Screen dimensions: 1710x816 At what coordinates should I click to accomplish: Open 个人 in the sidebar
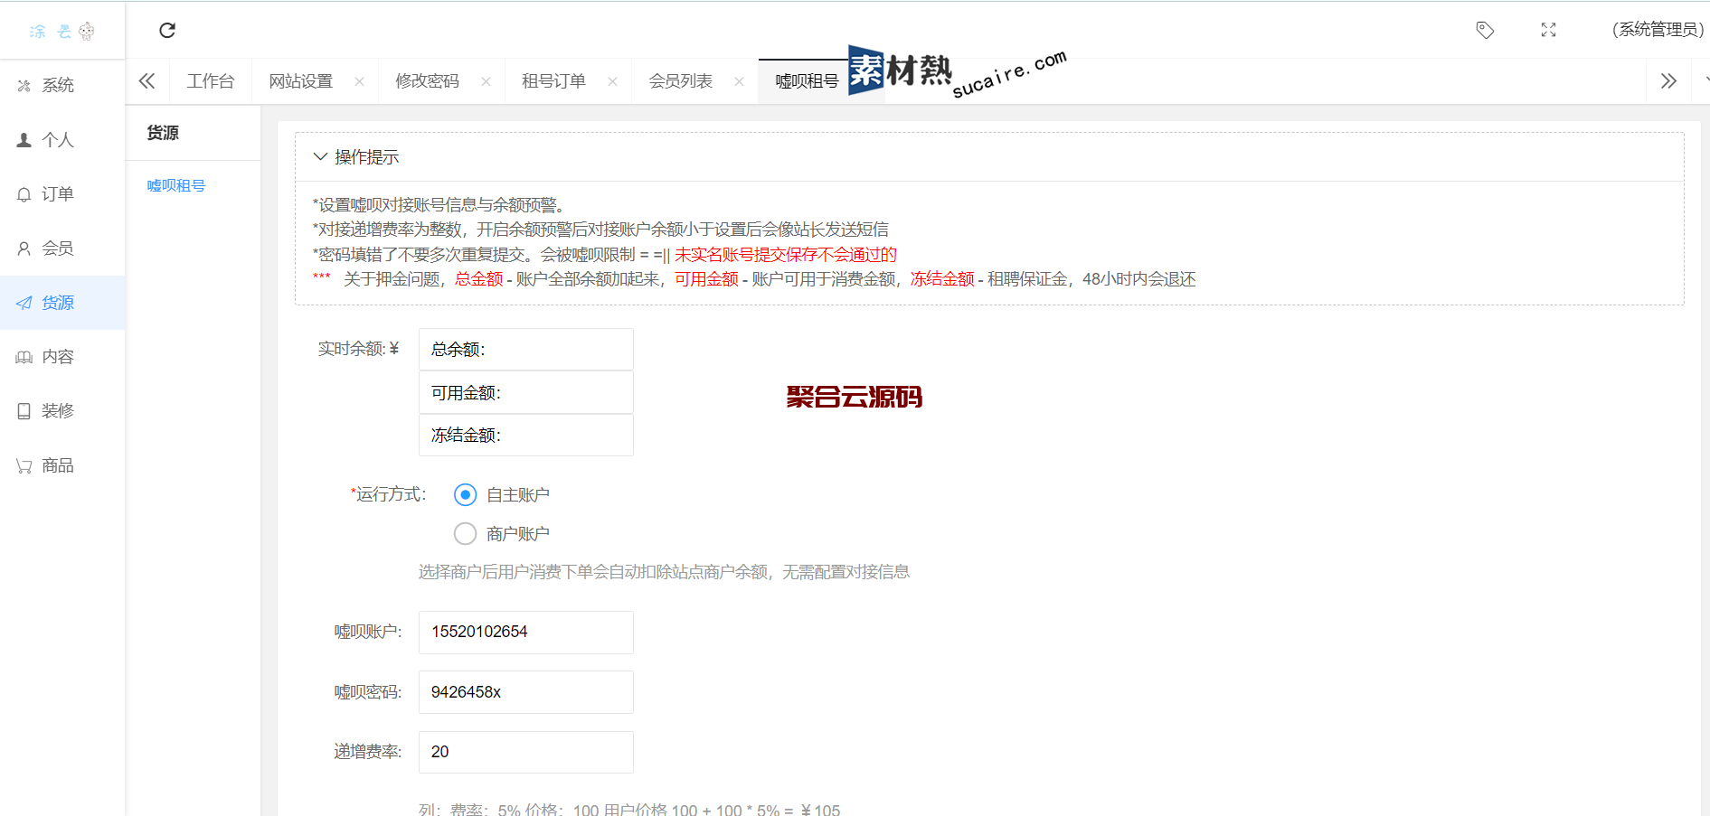pyautogui.click(x=62, y=140)
